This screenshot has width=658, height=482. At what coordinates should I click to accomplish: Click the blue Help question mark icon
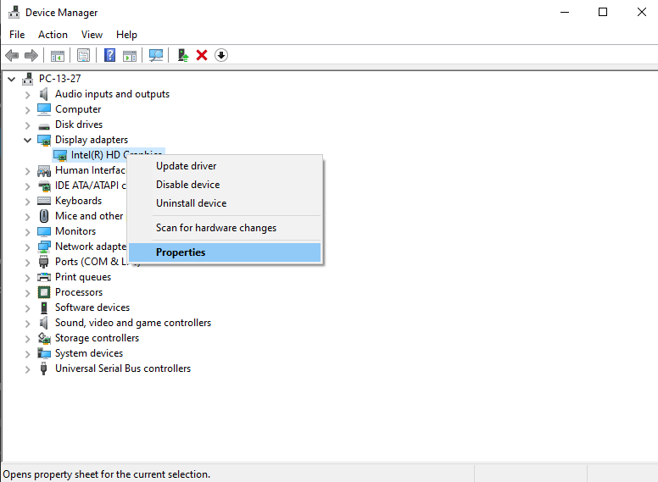pos(109,55)
